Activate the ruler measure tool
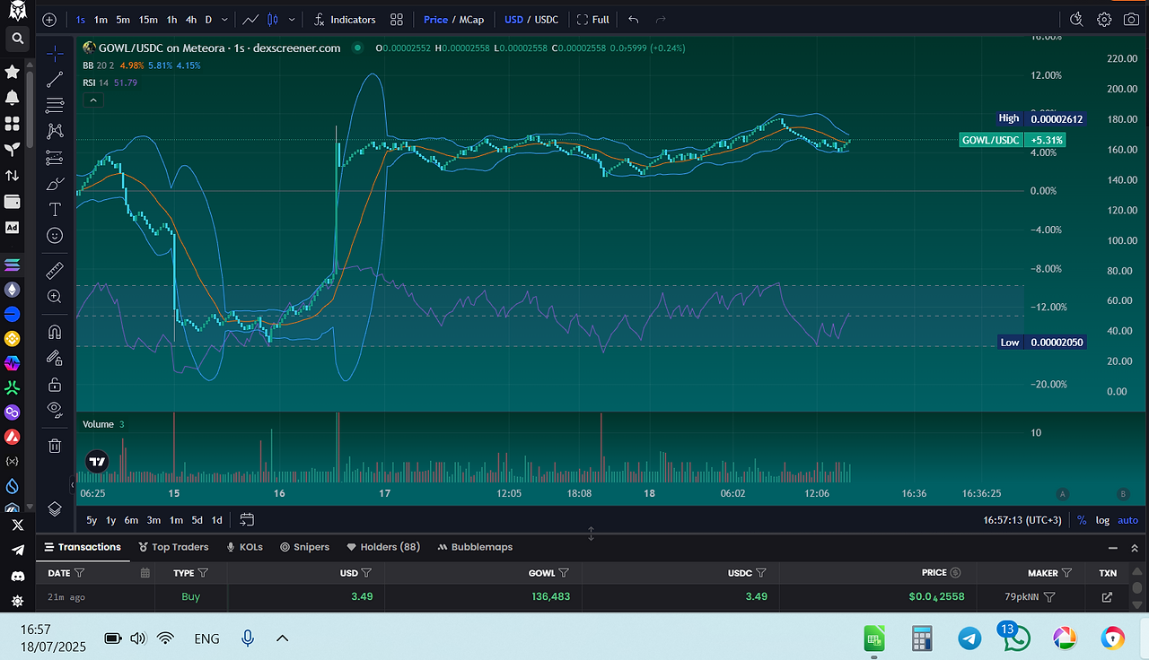 (x=55, y=270)
